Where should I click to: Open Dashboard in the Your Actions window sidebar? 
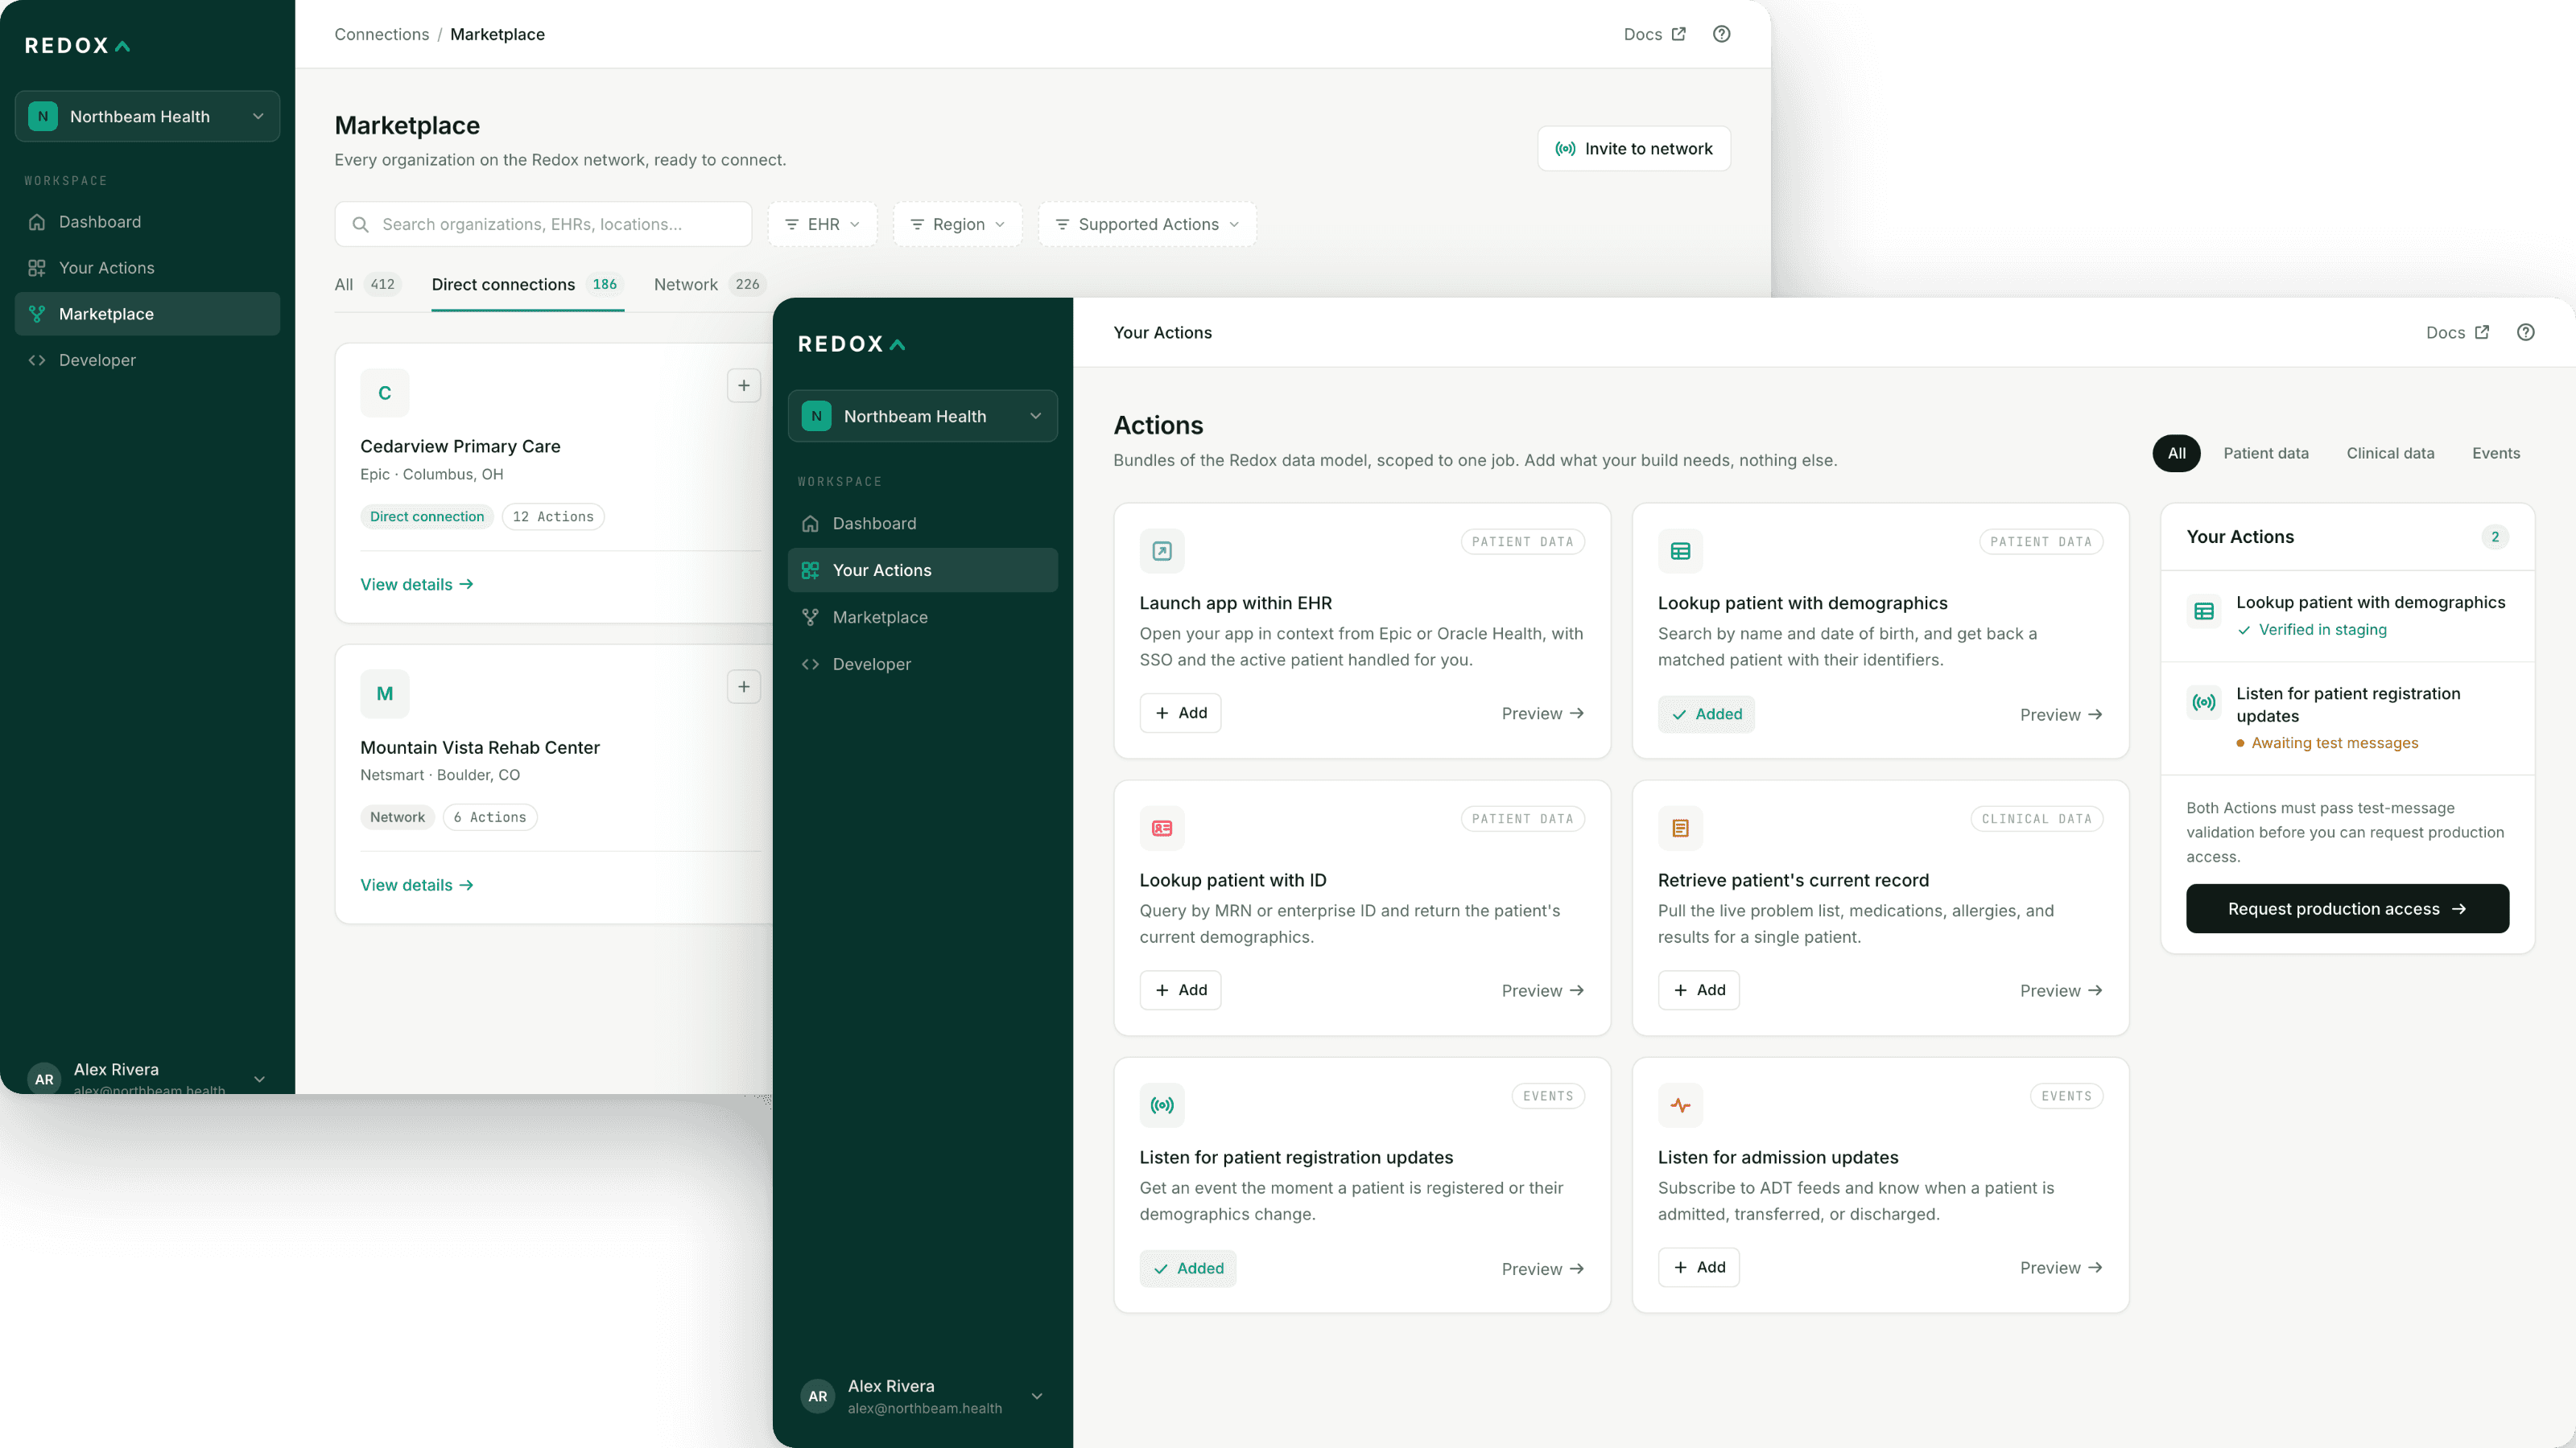(922, 524)
